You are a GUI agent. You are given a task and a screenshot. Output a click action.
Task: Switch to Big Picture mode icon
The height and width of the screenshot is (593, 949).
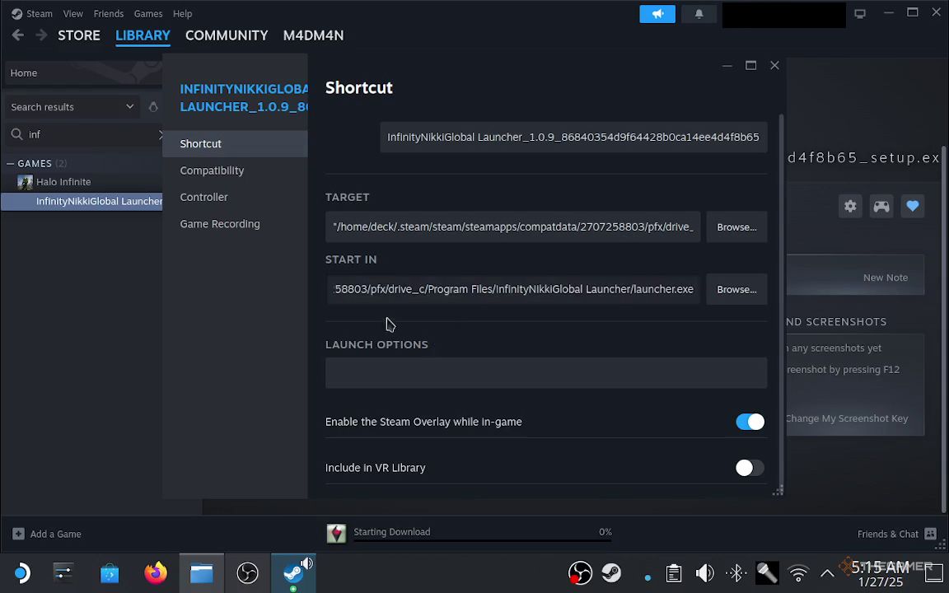pyautogui.click(x=860, y=13)
